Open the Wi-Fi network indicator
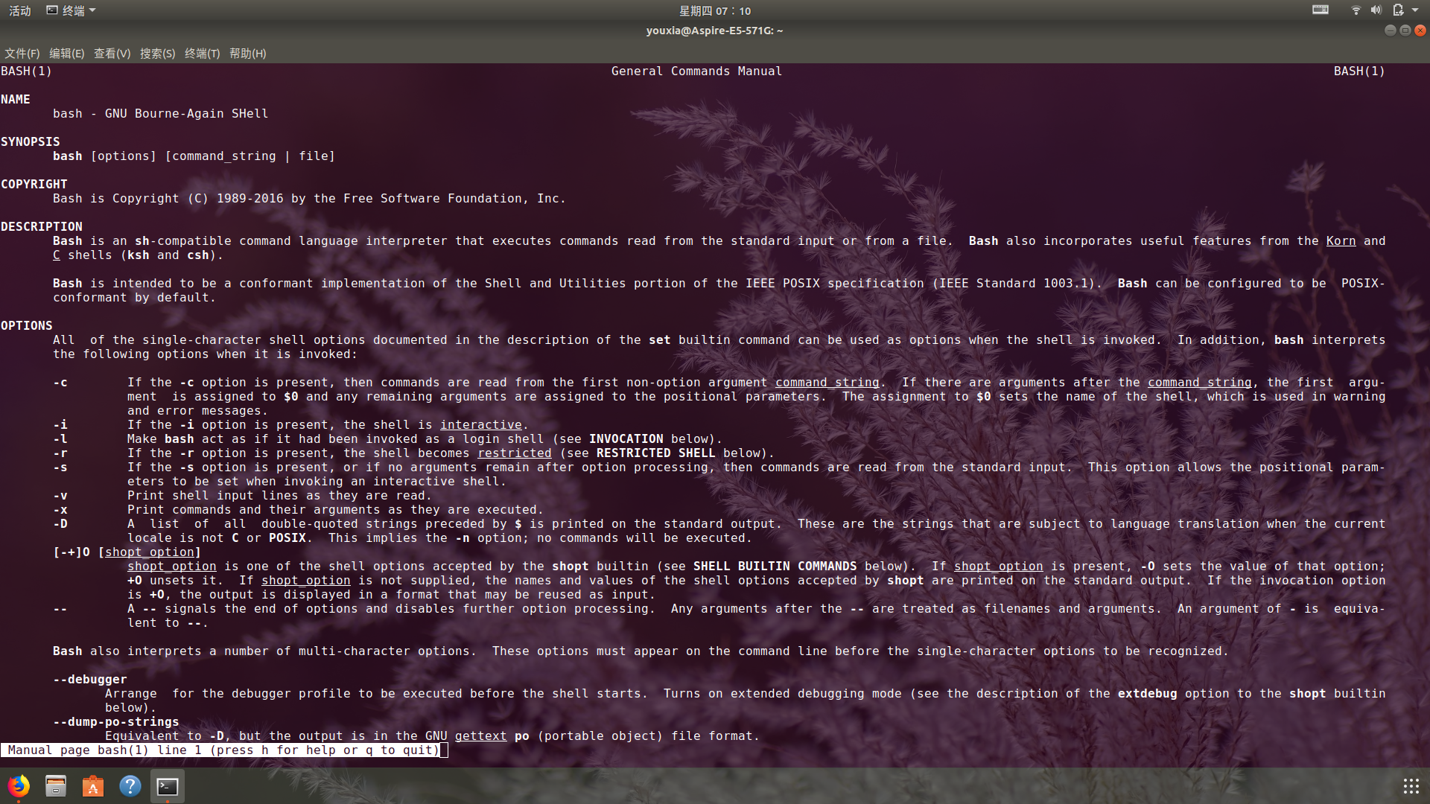Viewport: 1430px width, 804px height. pos(1356,10)
